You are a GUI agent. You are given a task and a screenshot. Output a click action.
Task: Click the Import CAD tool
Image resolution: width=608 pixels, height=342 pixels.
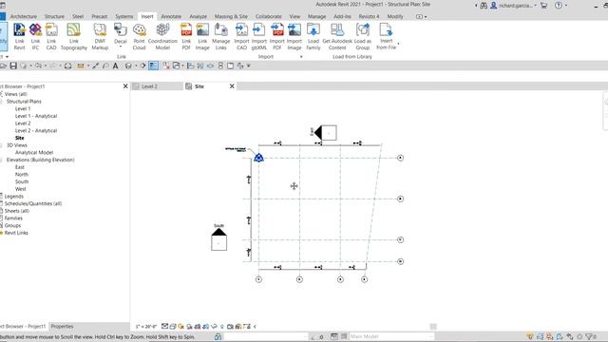(x=241, y=36)
